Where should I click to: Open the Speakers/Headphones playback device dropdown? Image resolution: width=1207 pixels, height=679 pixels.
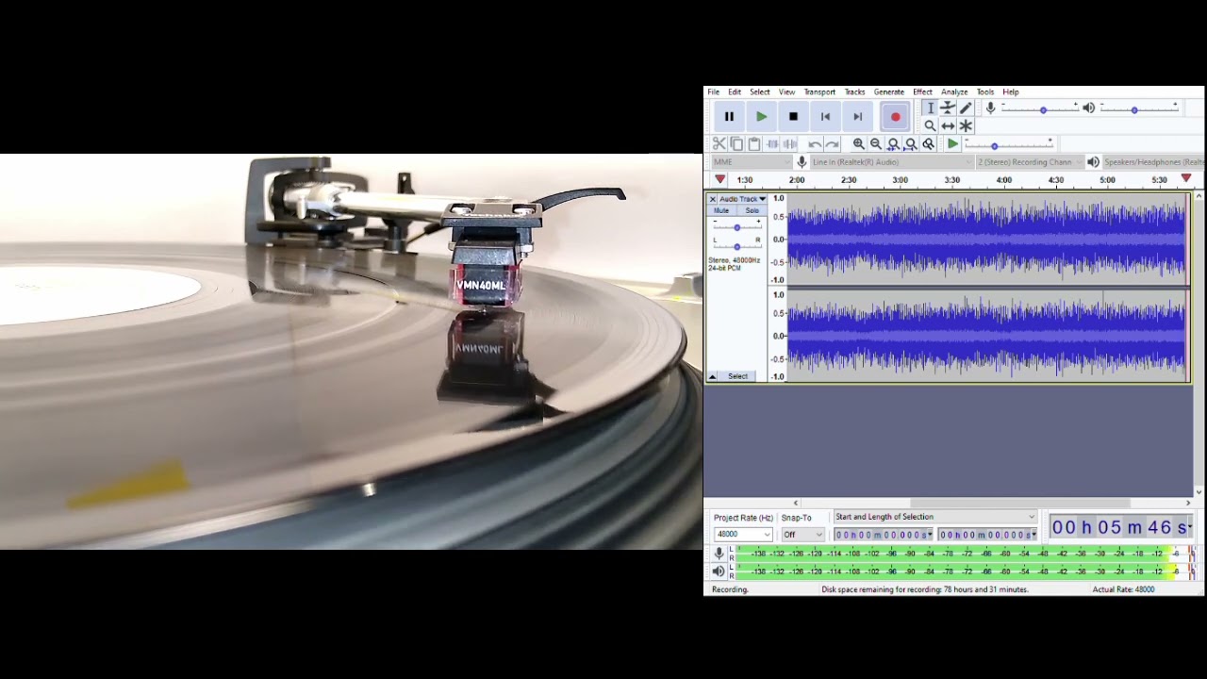1152,161
